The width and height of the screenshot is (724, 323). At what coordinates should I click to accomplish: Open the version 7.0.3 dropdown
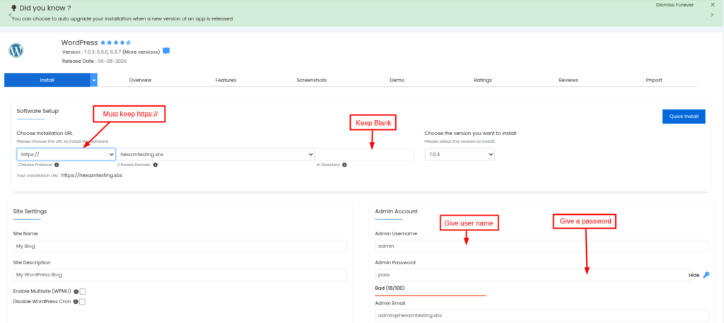pos(460,155)
